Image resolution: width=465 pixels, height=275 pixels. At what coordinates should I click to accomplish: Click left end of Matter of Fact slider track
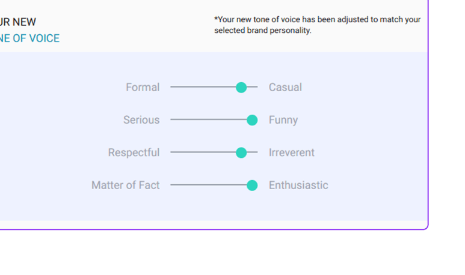[172, 186]
